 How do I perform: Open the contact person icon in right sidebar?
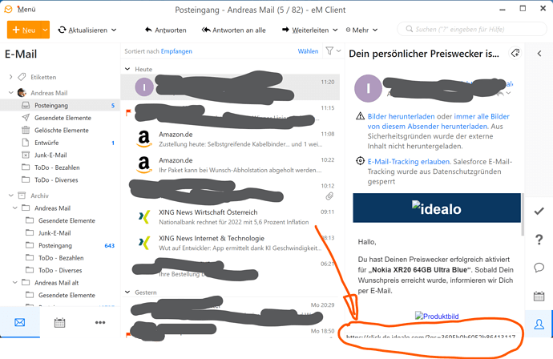539,324
